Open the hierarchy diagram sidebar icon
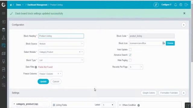Viewport: 193px width, 108px height. click(x=4, y=38)
